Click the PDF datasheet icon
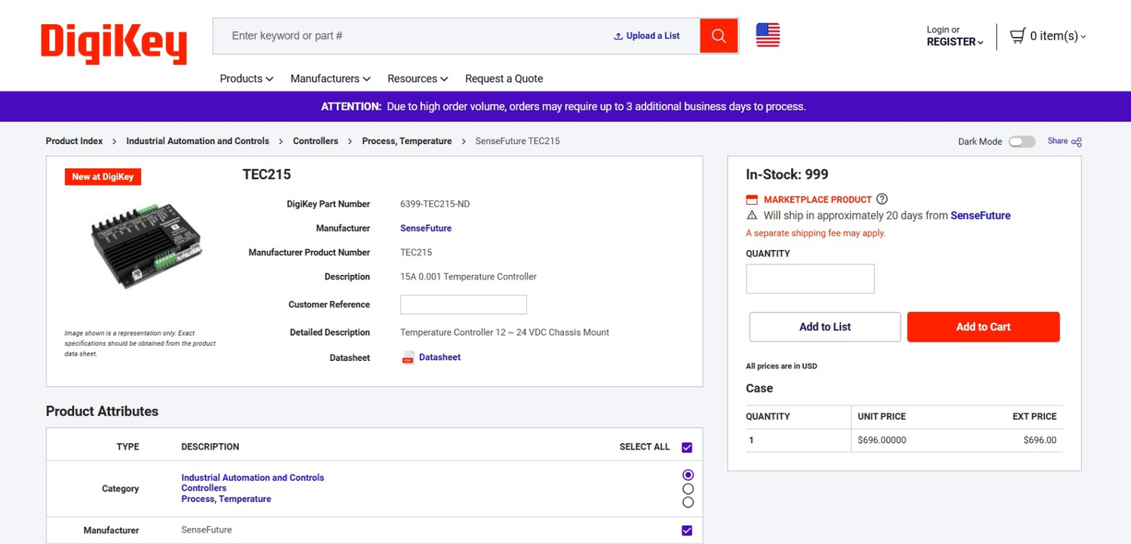 (408, 358)
